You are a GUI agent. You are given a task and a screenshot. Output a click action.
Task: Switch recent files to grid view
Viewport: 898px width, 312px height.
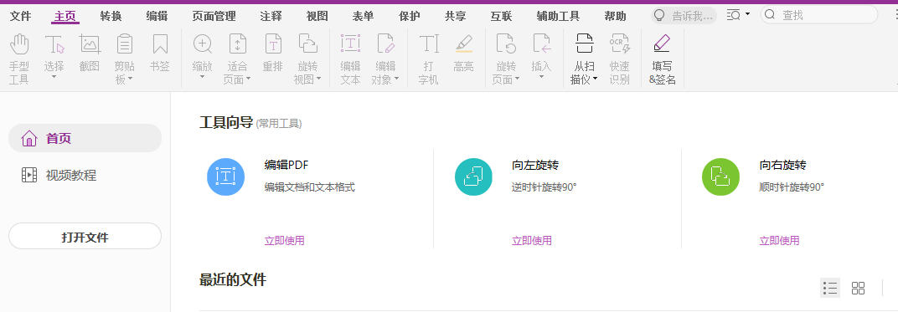(858, 288)
